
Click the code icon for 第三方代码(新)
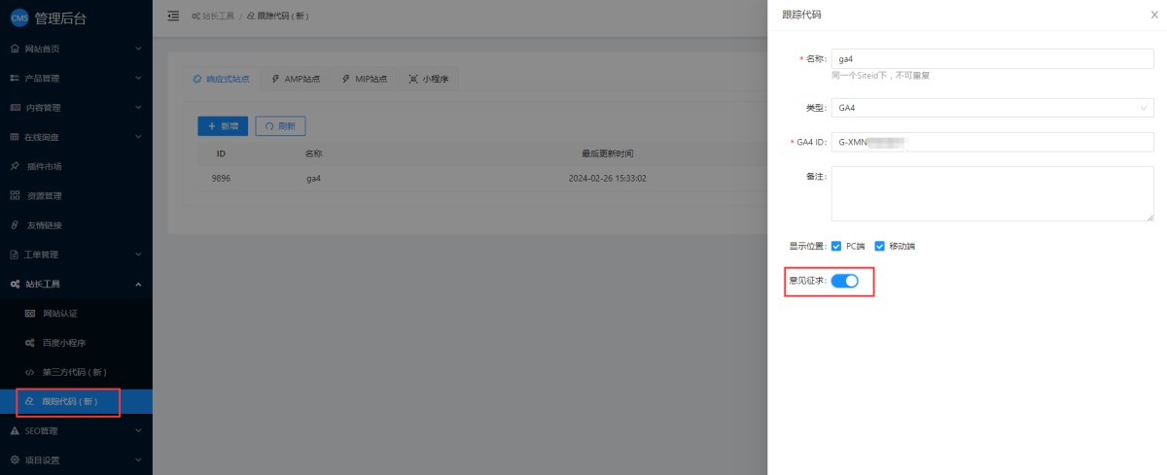tap(30, 372)
